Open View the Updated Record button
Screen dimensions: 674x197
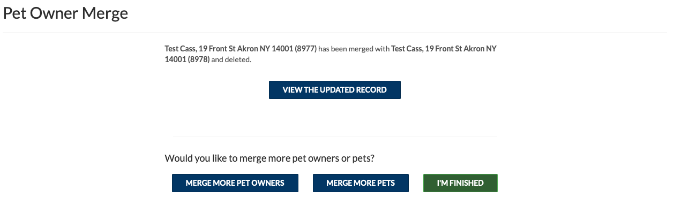coord(334,90)
